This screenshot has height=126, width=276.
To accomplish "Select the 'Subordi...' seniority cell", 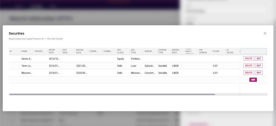I will coord(150,66).
